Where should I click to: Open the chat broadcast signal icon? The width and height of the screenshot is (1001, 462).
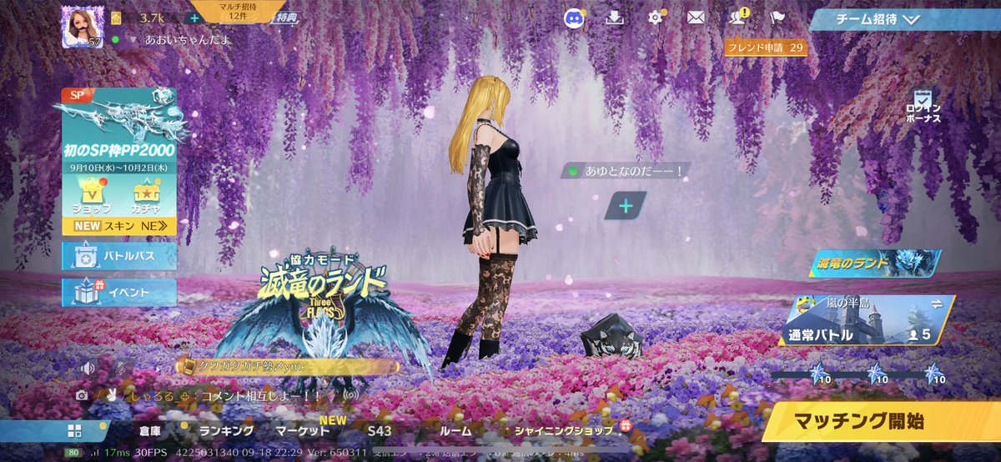[x=350, y=394]
